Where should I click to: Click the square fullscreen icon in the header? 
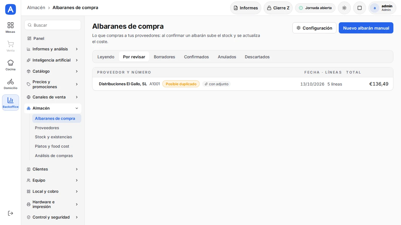(x=360, y=8)
